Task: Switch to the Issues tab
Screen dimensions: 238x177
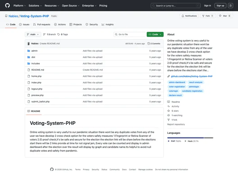Action: pos(24,25)
